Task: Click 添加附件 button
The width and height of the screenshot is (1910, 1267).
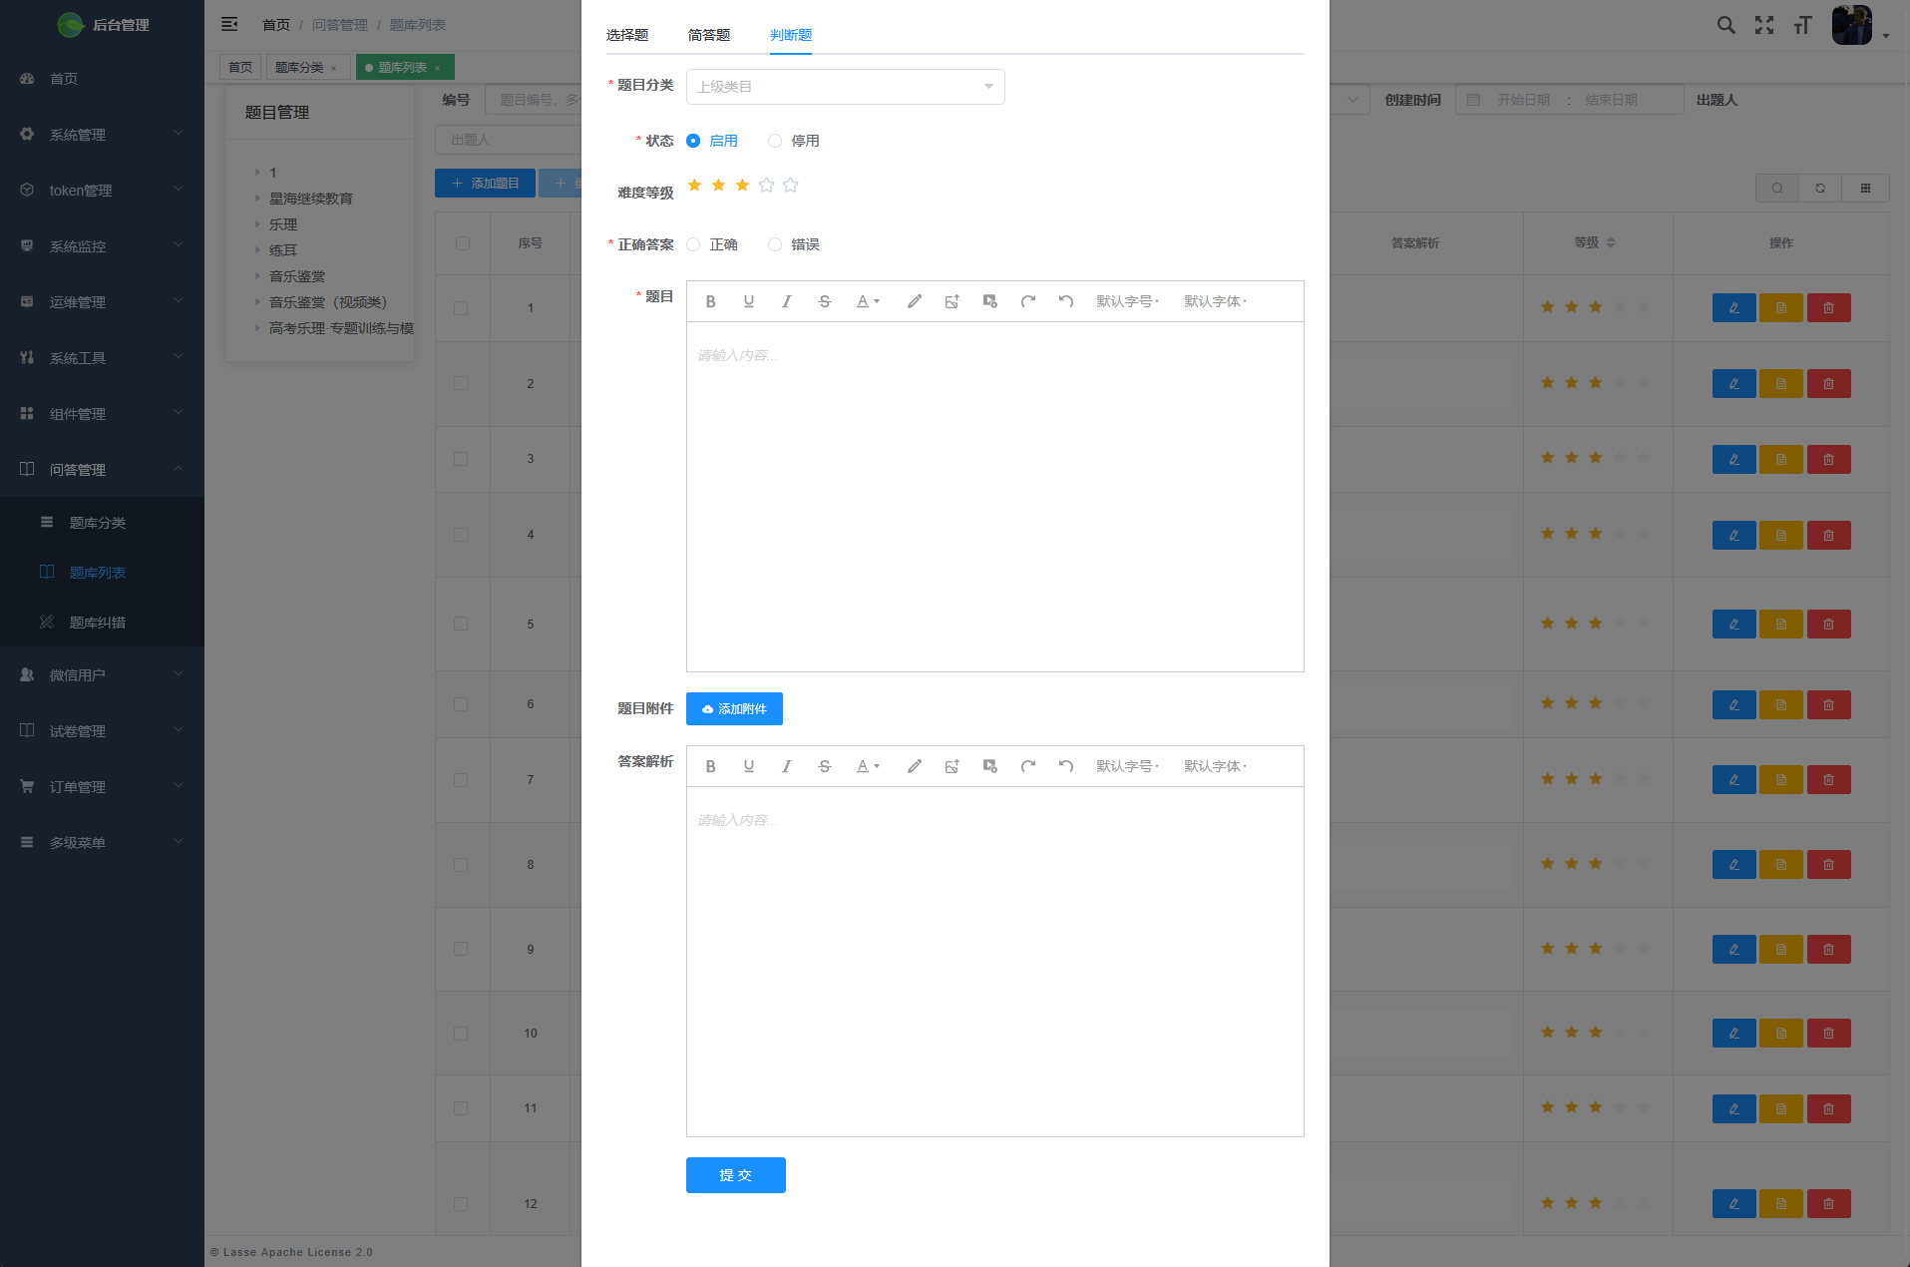Action: [734, 709]
